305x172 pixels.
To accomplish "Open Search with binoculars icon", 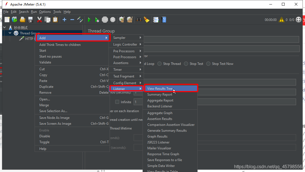I will pos(139,20).
